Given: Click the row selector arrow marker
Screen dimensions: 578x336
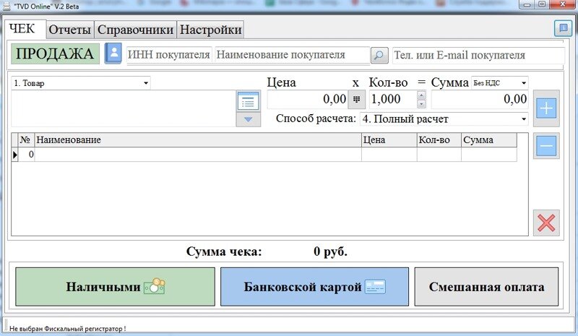Looking at the screenshot, I should (x=14, y=155).
